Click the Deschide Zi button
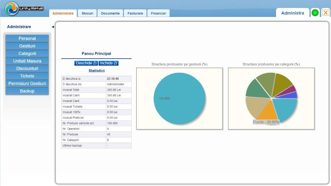This screenshot has height=186, width=331. (x=86, y=63)
